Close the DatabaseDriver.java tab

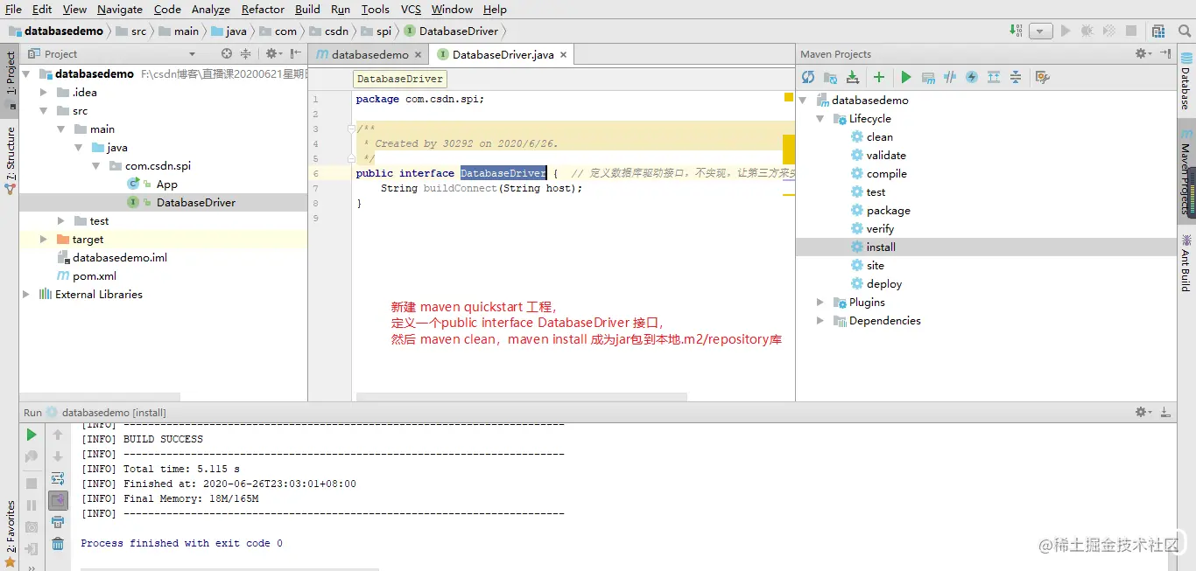563,54
